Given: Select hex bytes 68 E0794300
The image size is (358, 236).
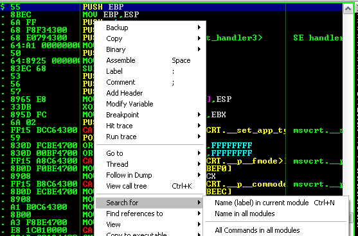Looking at the screenshot, I should (39, 38).
